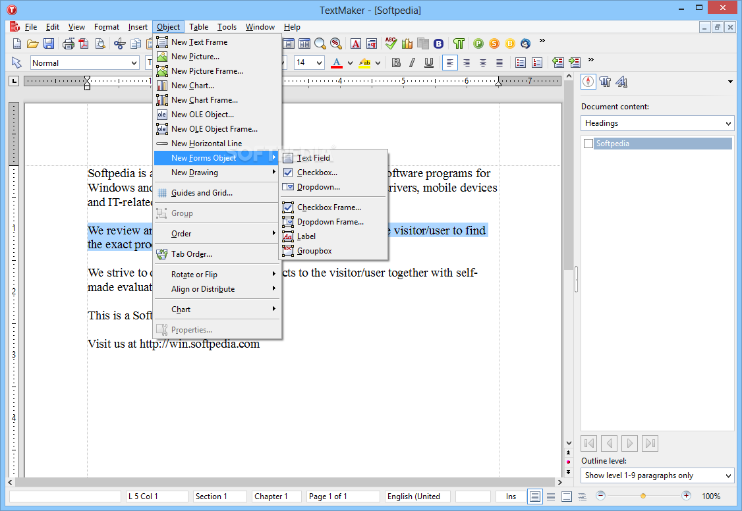The width and height of the screenshot is (742, 511).
Task: Open a file with the folder icon
Action: (x=33, y=44)
